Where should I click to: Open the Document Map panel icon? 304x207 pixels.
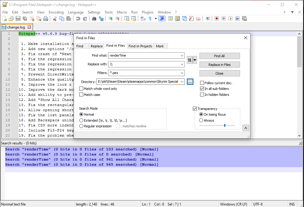pyautogui.click(x=178, y=19)
